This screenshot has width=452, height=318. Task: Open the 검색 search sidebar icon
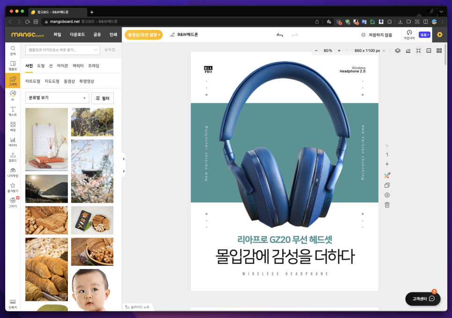coord(13,50)
